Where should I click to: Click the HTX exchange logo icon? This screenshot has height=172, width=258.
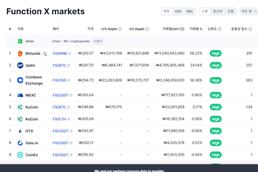click(x=20, y=131)
